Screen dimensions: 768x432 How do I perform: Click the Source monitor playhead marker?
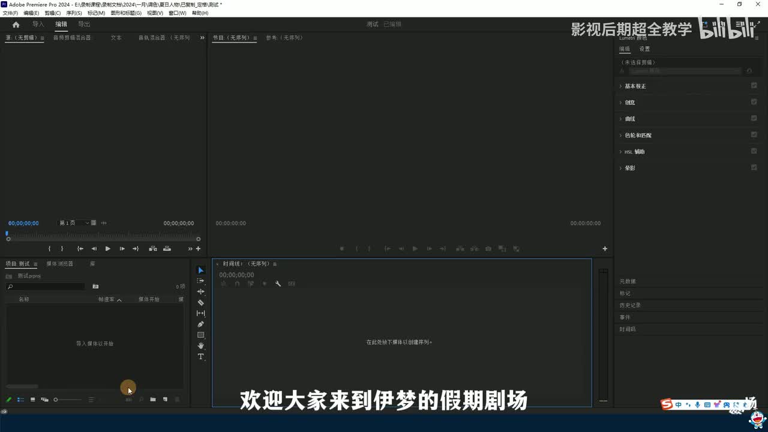coord(7,233)
